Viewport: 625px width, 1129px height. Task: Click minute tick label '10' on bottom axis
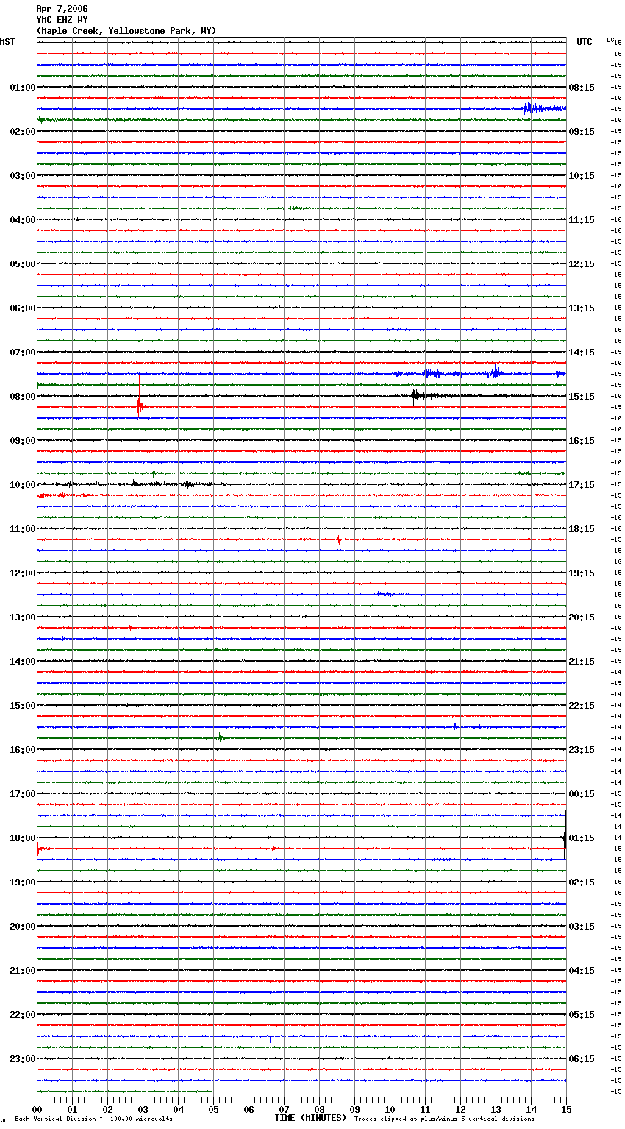(390, 1109)
